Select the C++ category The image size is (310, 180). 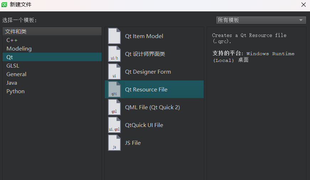tap(52, 40)
